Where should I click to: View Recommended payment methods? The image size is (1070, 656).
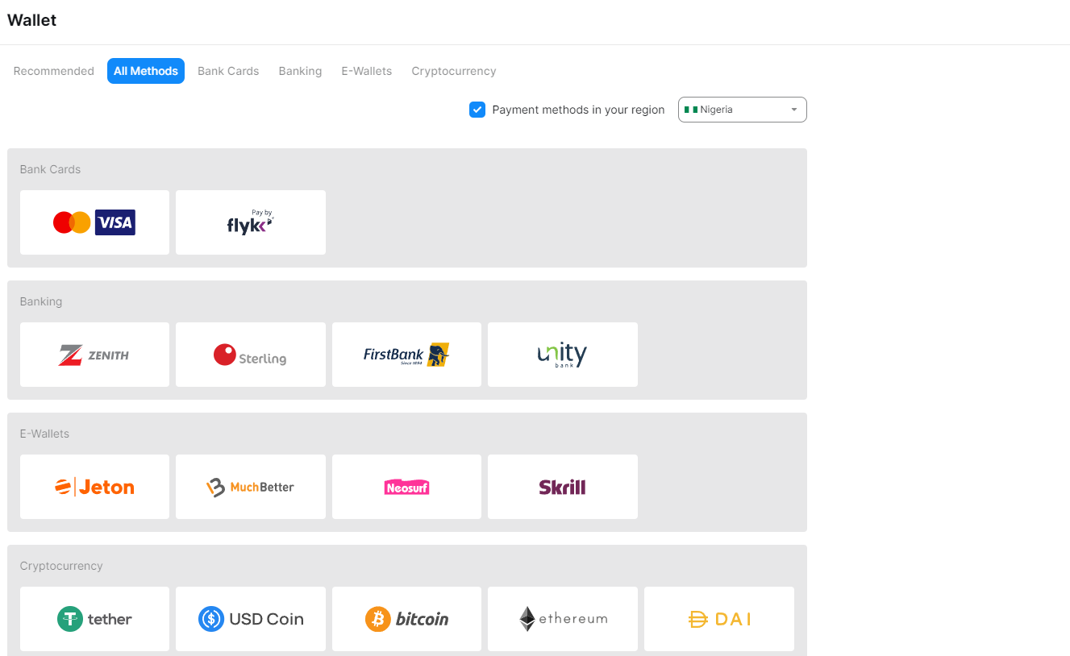coord(53,71)
